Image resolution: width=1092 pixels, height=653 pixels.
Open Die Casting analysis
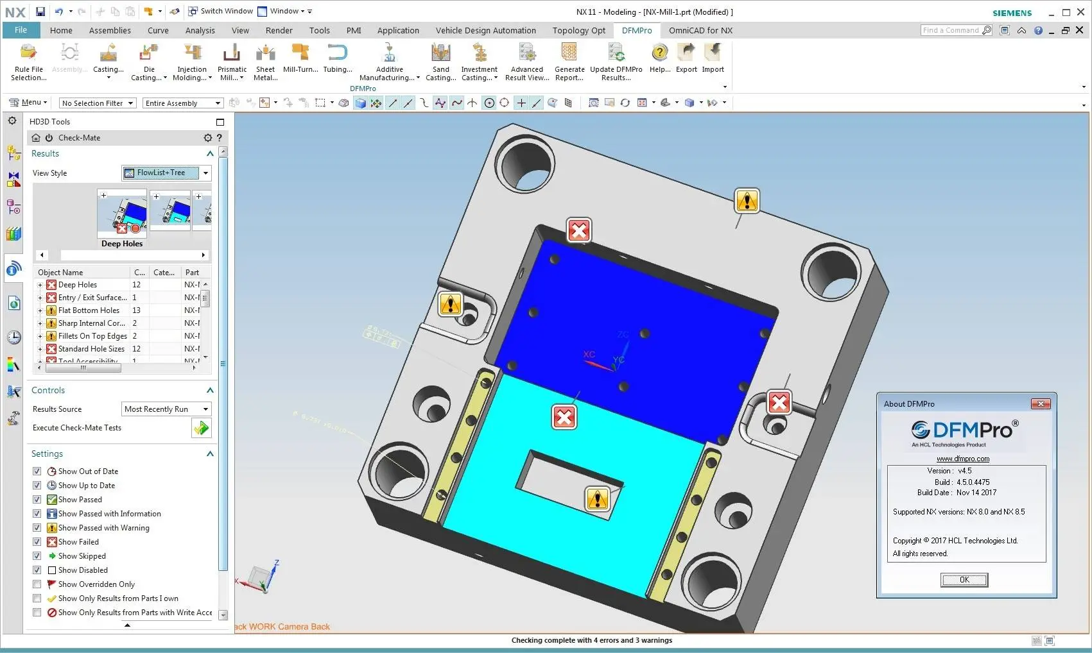149,62
